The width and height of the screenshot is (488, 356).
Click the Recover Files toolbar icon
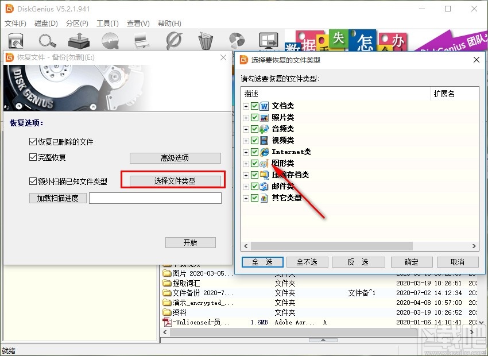click(79, 40)
